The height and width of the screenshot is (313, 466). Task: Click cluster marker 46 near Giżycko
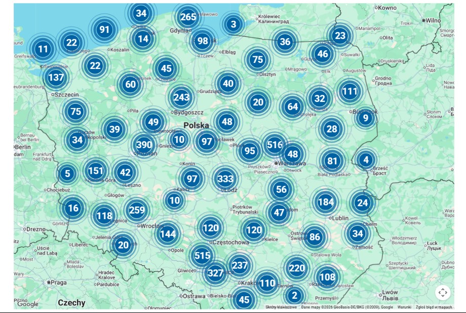tap(323, 54)
